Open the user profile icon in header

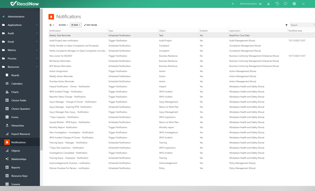click(x=268, y=4)
